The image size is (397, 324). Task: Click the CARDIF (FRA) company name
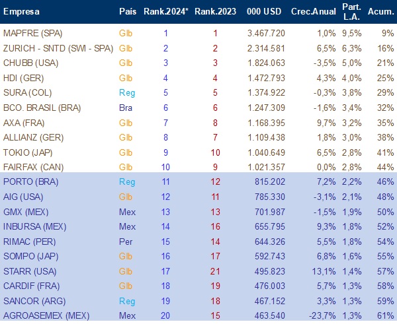tap(31, 286)
